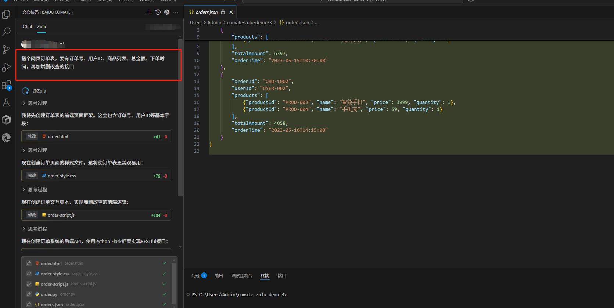Expand 思考过程 above the order.html step
The height and width of the screenshot is (308, 614).
[x=35, y=103]
